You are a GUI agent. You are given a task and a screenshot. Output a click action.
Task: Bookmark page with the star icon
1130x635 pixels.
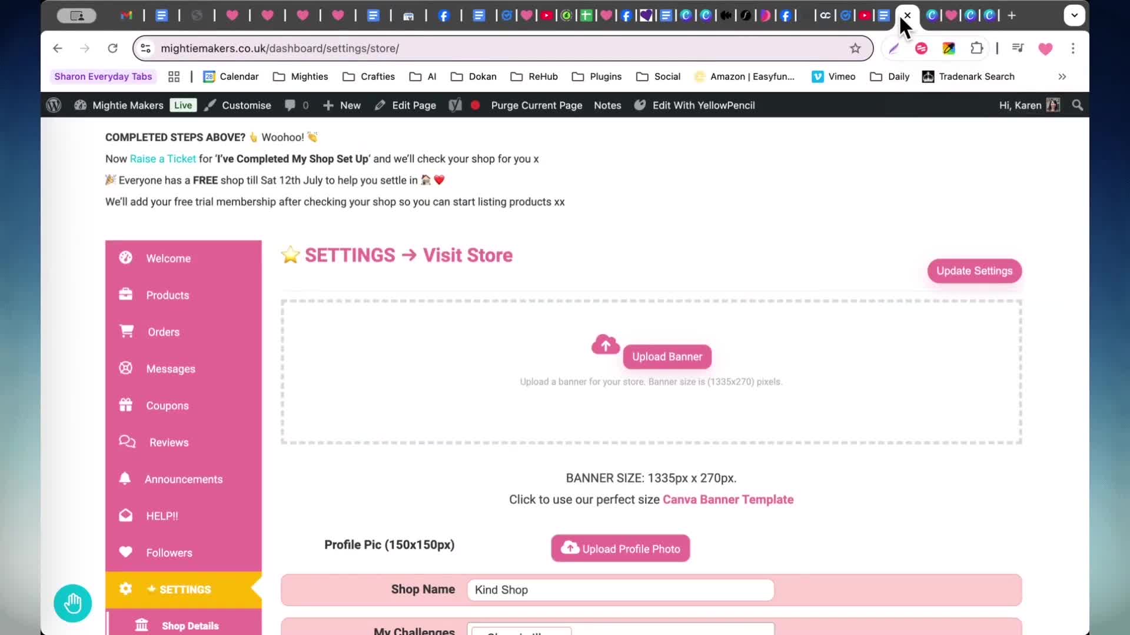[855, 48]
